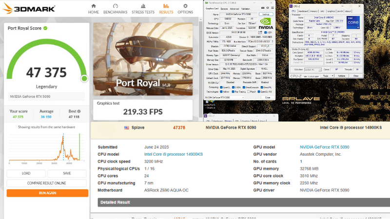The height and width of the screenshot is (219, 390).
Task: Click the GPU-Z title bar app icon
Action: pos(206,3)
